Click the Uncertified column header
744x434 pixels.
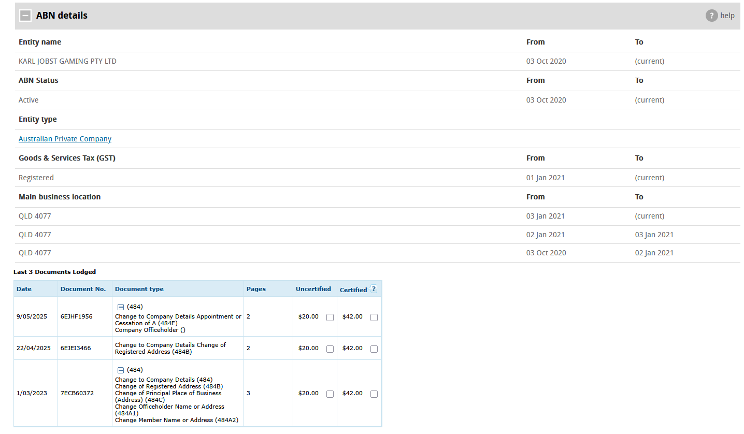pos(313,289)
